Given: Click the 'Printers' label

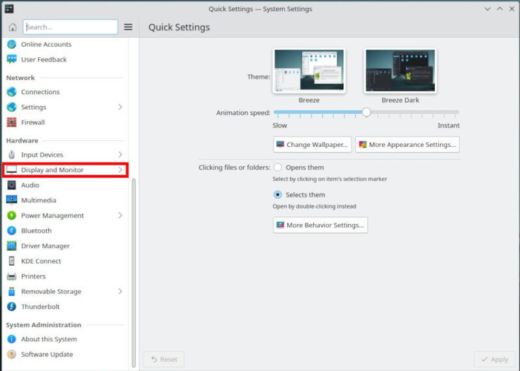Looking at the screenshot, I should 34,276.
